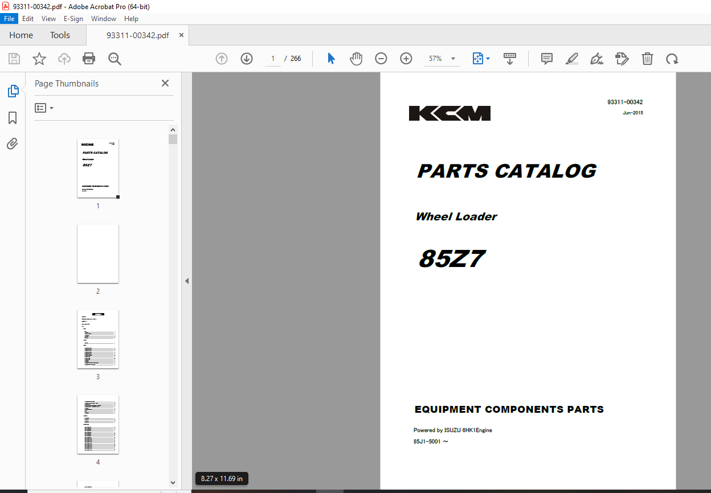This screenshot has height=493, width=711.
Task: Add document to starred favorites
Action: pos(39,59)
